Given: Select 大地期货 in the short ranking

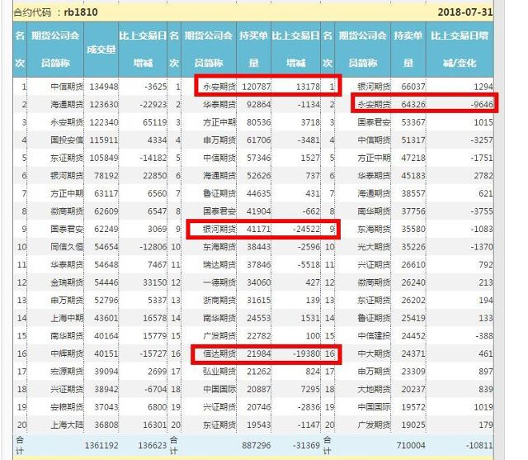Looking at the screenshot, I should 374,390.
